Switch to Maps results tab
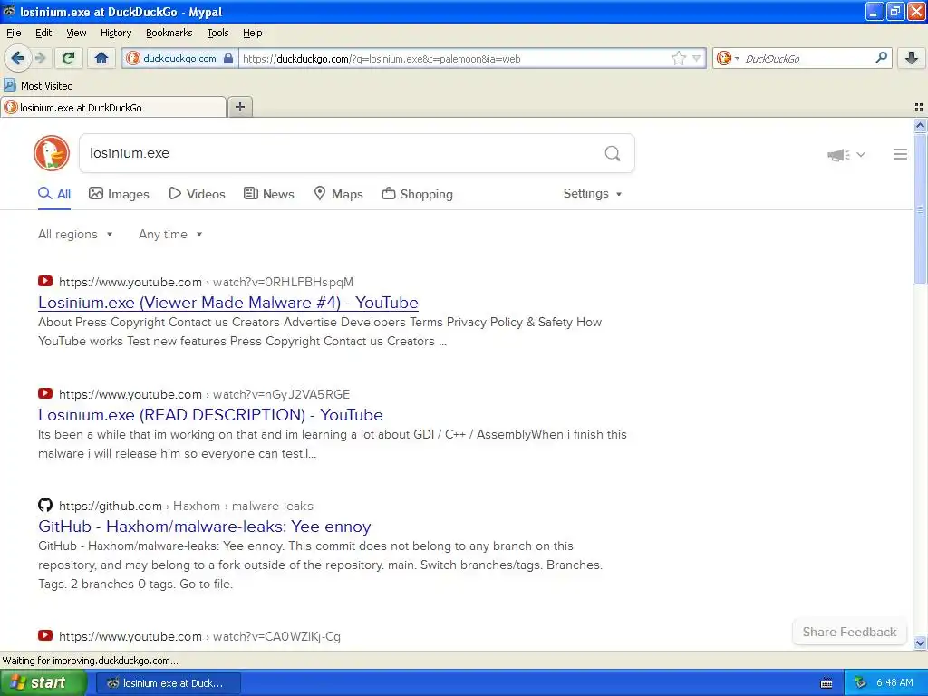Viewport: 928px width, 696px height. pyautogui.click(x=338, y=194)
